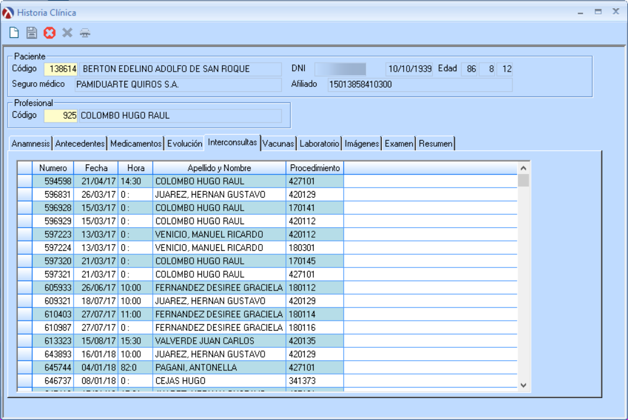Open the Medicamentos tab

click(136, 144)
